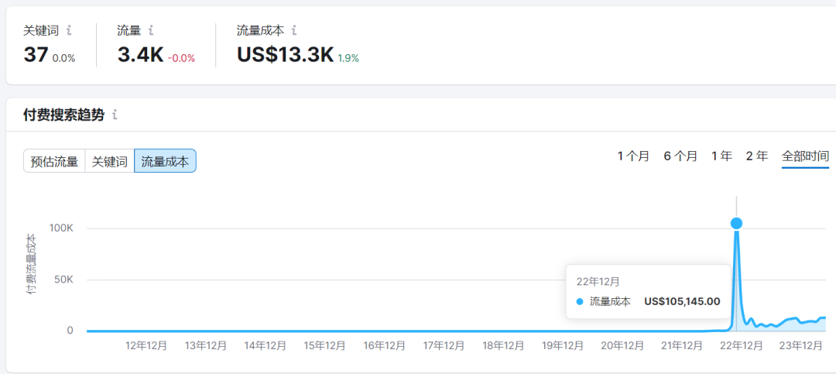Switch chart to 预估流量 view
Image resolution: width=836 pixels, height=374 pixels.
click(x=54, y=161)
